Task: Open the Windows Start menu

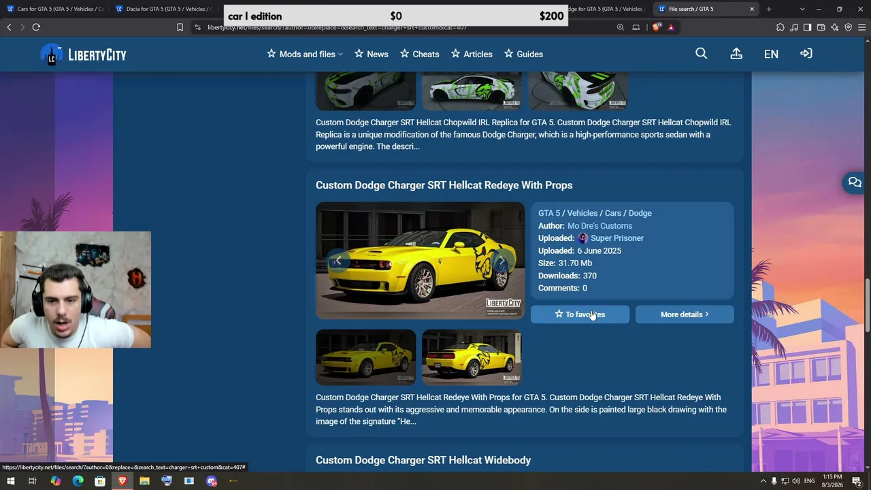Action: click(10, 481)
